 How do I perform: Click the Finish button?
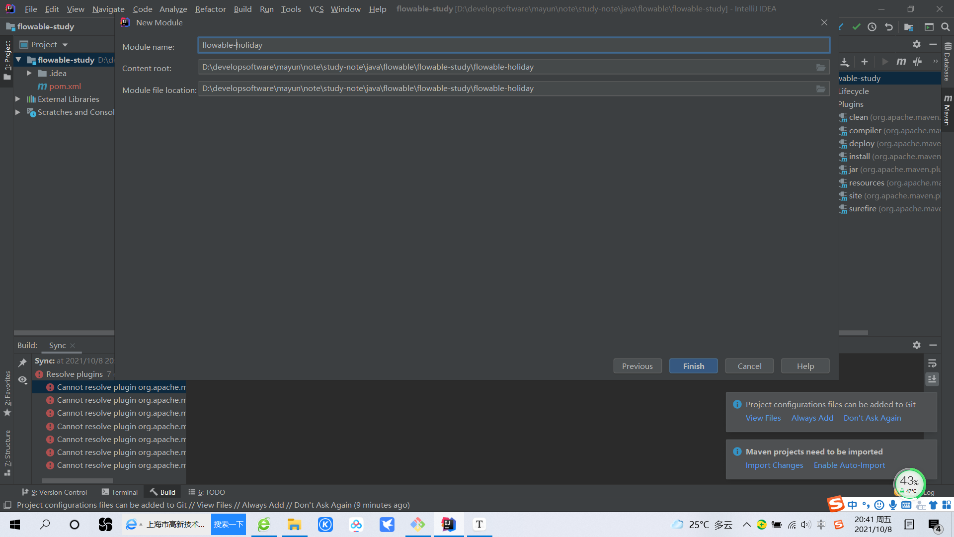tap(693, 366)
